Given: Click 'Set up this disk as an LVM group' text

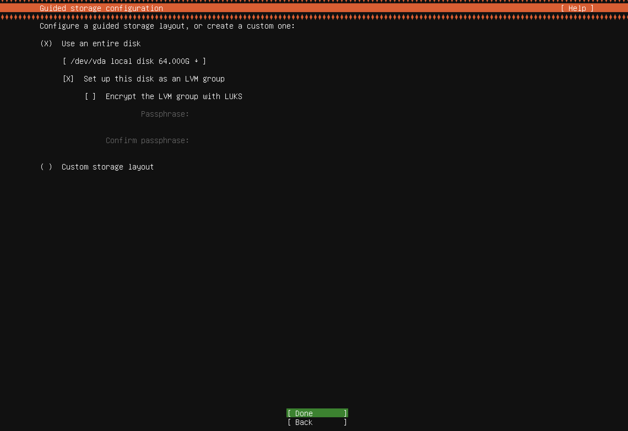Looking at the screenshot, I should (154, 79).
